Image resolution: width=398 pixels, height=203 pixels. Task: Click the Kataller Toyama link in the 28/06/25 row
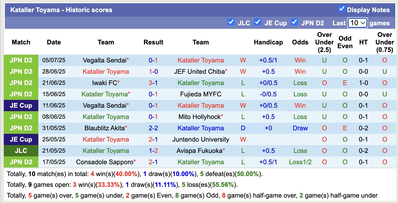point(106,72)
